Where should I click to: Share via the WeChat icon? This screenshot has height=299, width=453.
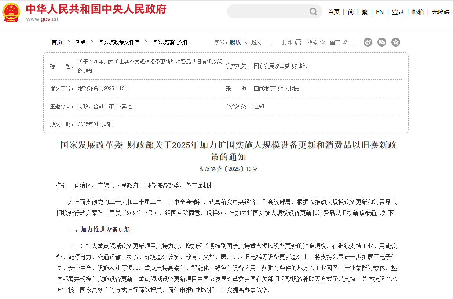pyautogui.click(x=382, y=42)
